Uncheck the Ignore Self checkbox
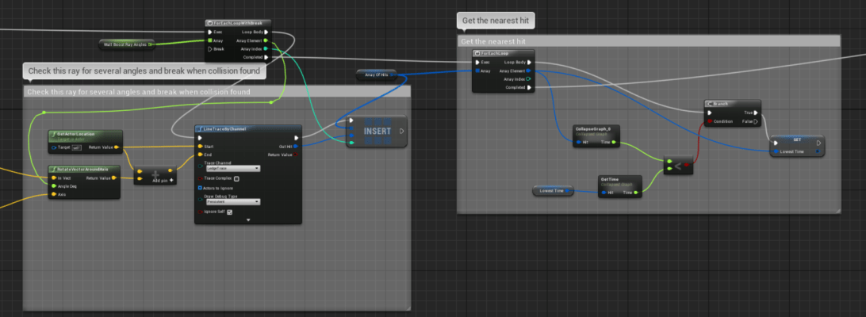This screenshot has width=866, height=317. [230, 212]
